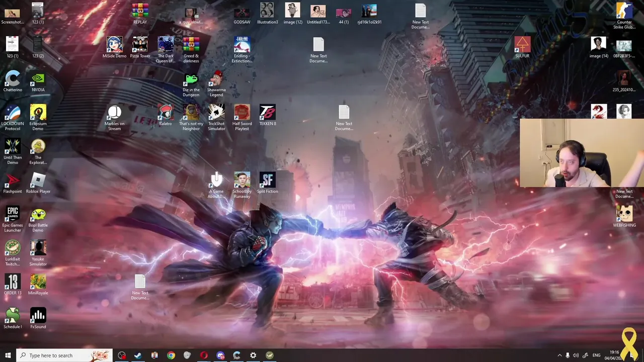Launch the Flashpoint shortcut
The width and height of the screenshot is (644, 362).
(13, 183)
